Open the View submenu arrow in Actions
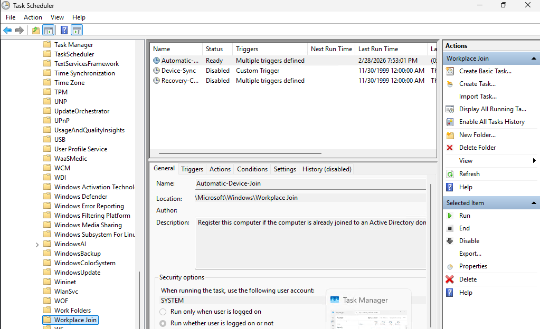 (x=534, y=161)
